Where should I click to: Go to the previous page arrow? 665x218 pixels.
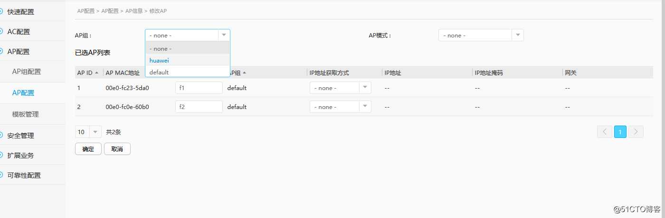pyautogui.click(x=605, y=132)
